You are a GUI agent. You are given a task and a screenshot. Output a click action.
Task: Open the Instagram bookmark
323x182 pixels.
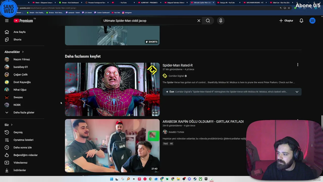(x=127, y=13)
